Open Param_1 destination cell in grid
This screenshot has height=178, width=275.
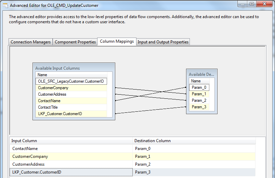coord(194,156)
